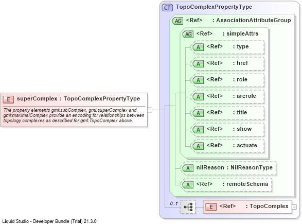The image size is (302, 224).
Task: Click the E icon beside TopoComplex
Action: click(x=211, y=207)
